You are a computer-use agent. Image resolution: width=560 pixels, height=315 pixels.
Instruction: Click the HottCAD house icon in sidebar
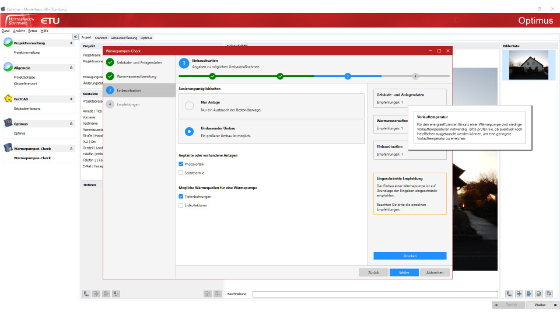(8, 99)
